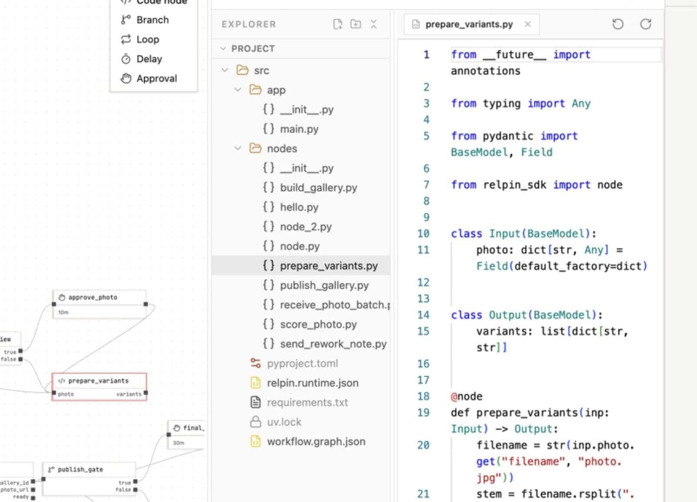The width and height of the screenshot is (697, 502).
Task: Collapse all folders icon in Explorer header
Action: [373, 24]
